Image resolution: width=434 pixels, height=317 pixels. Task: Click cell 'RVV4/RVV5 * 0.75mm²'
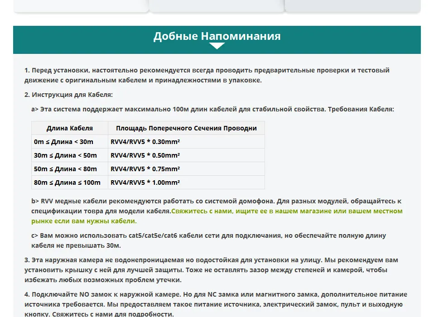(186, 169)
